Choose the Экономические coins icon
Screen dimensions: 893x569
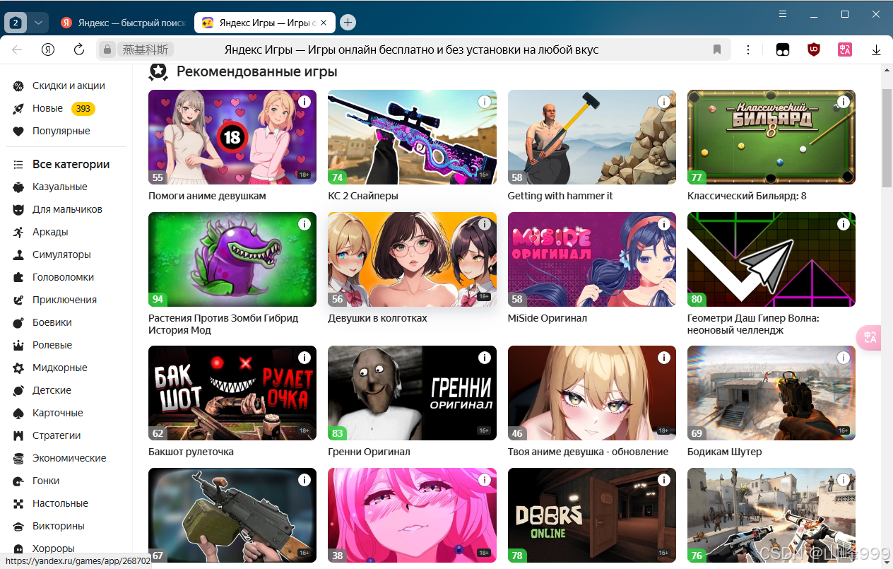19,458
